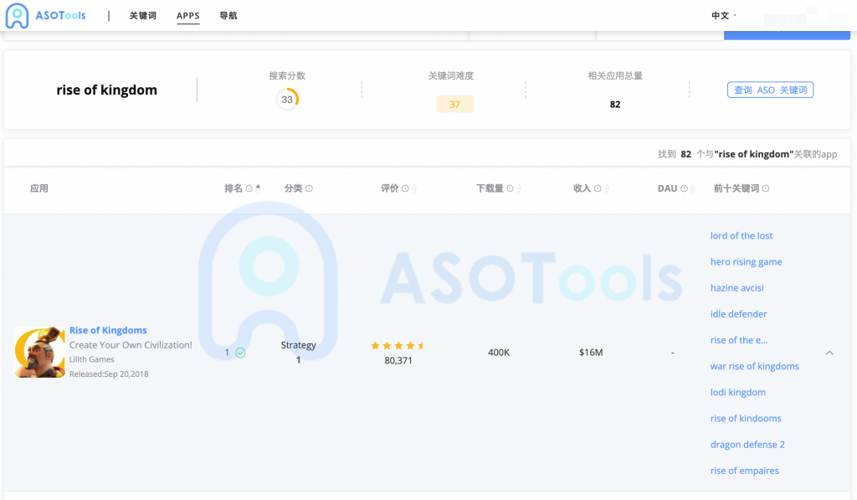Open keyword dragon defense 2
857x500 pixels.
click(x=747, y=445)
